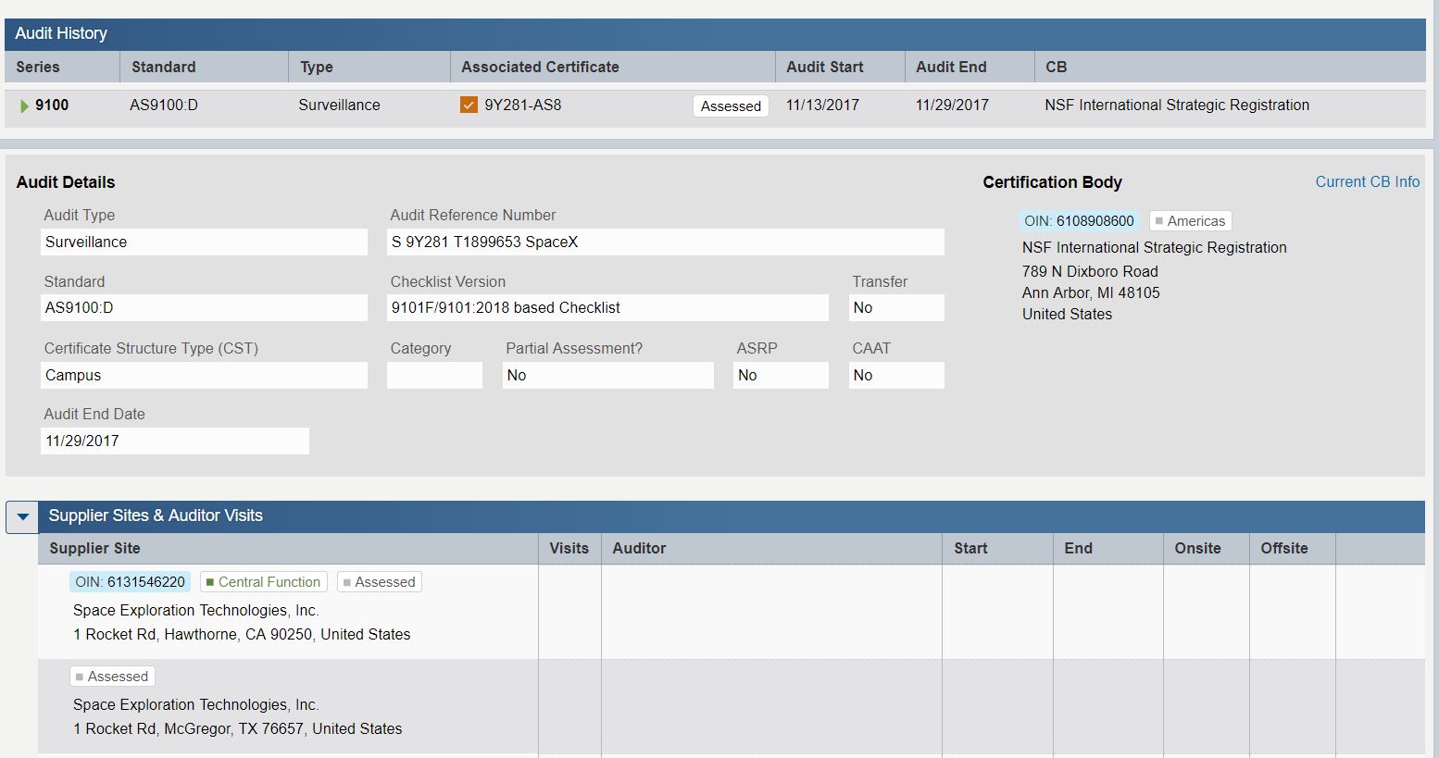The height and width of the screenshot is (758, 1439).
Task: Click the Audit End Date field
Action: pos(174,441)
